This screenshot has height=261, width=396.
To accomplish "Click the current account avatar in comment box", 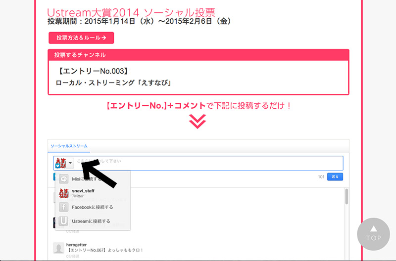I will [x=60, y=163].
